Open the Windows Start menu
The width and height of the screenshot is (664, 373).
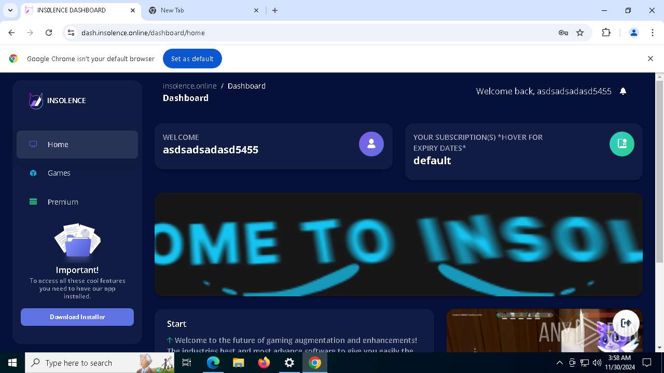pyautogui.click(x=12, y=363)
